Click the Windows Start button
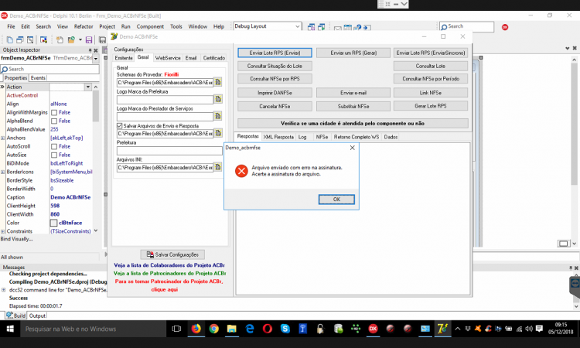580x348 pixels. coord(10,329)
